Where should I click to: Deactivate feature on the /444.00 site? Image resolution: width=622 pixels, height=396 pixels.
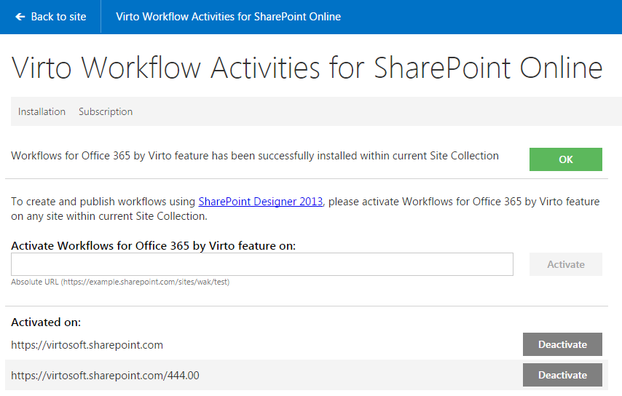tap(562, 375)
